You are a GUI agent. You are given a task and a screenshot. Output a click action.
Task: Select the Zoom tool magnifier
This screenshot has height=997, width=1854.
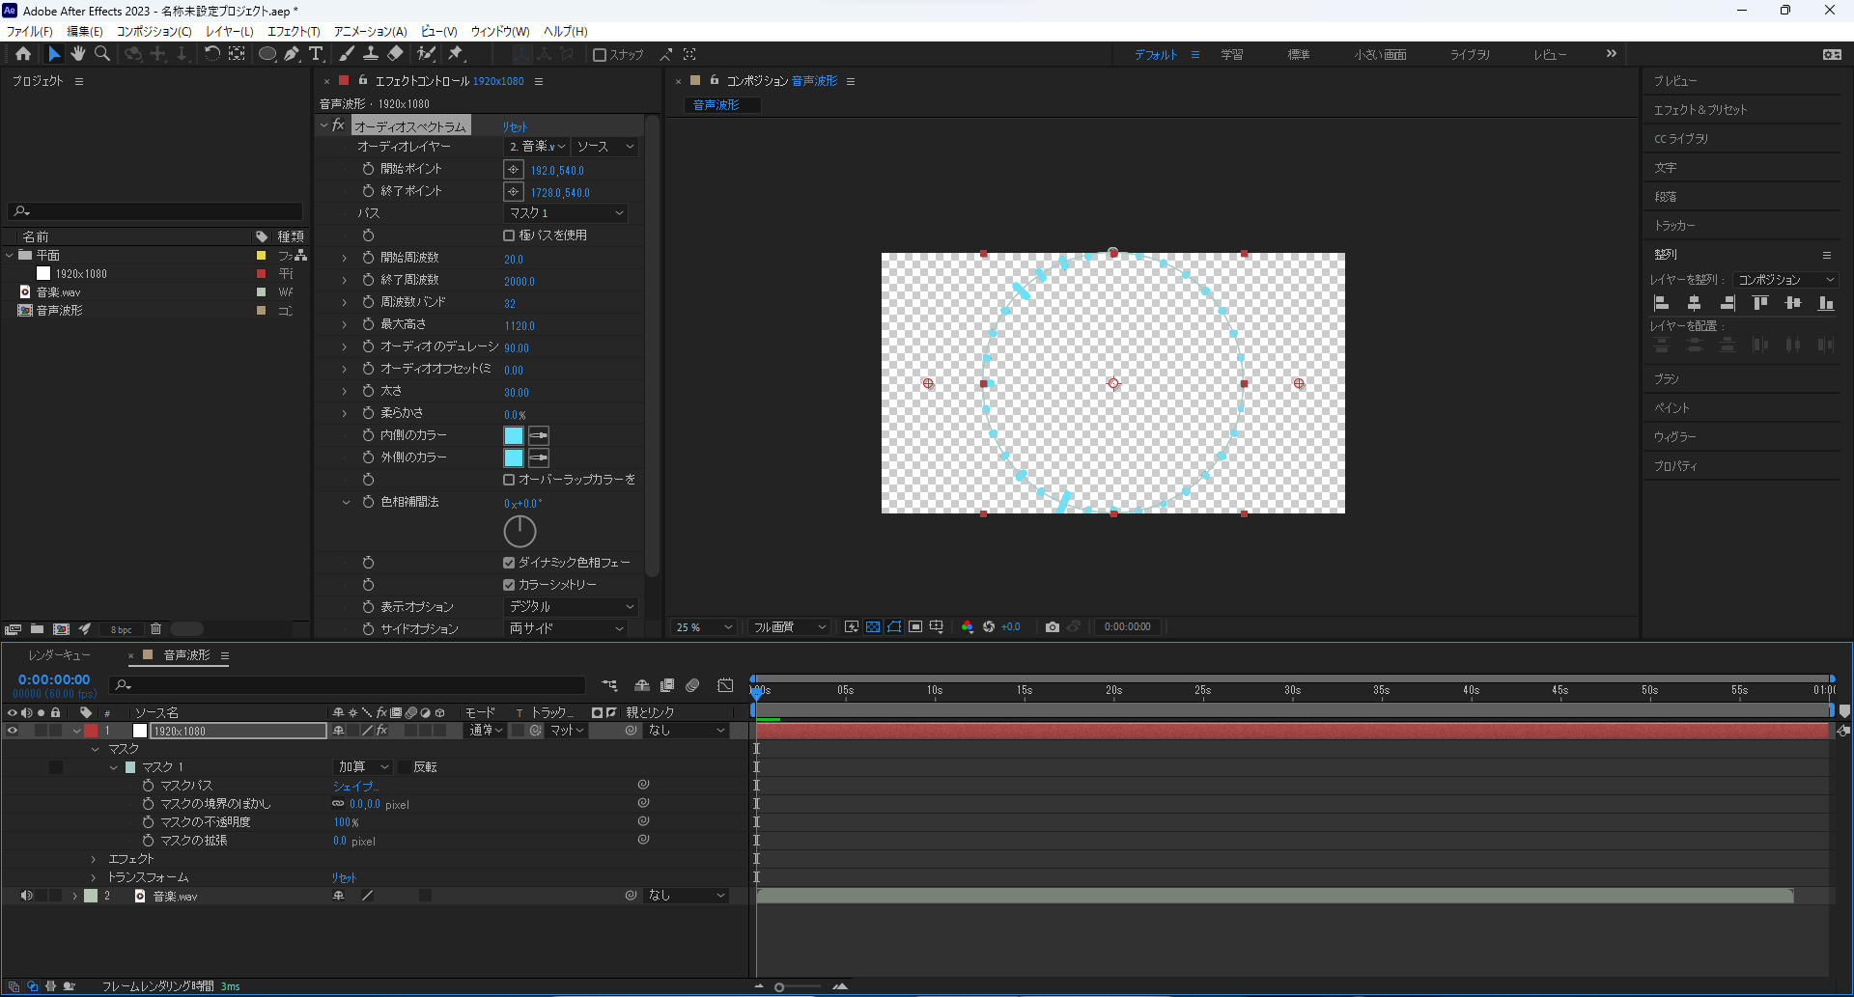pos(102,54)
